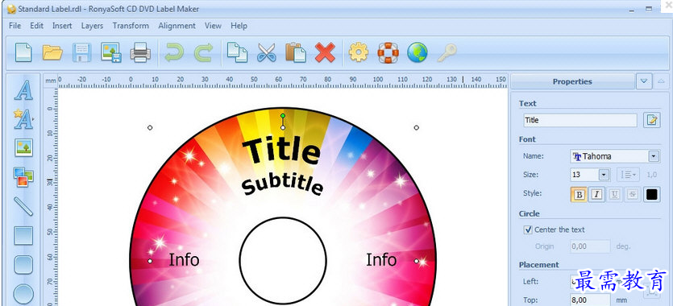This screenshot has height=306, width=673.
Task: Visit website via globe icon
Action: (418, 52)
